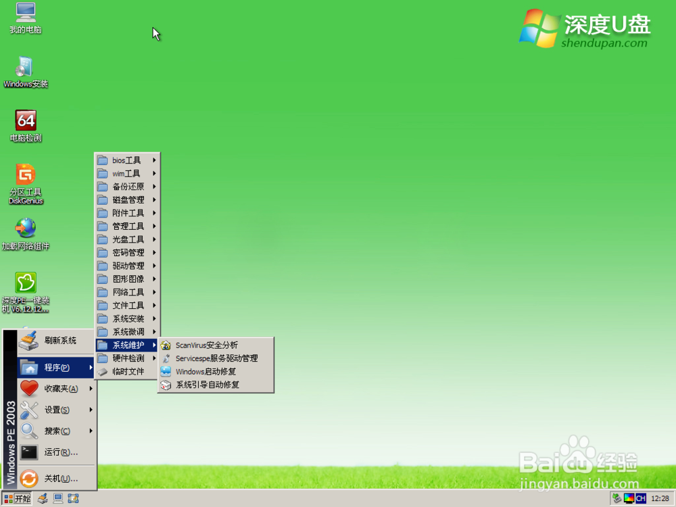This screenshot has height=507, width=676.
Task: Click the 搜索 magnifier icon
Action: (29, 431)
